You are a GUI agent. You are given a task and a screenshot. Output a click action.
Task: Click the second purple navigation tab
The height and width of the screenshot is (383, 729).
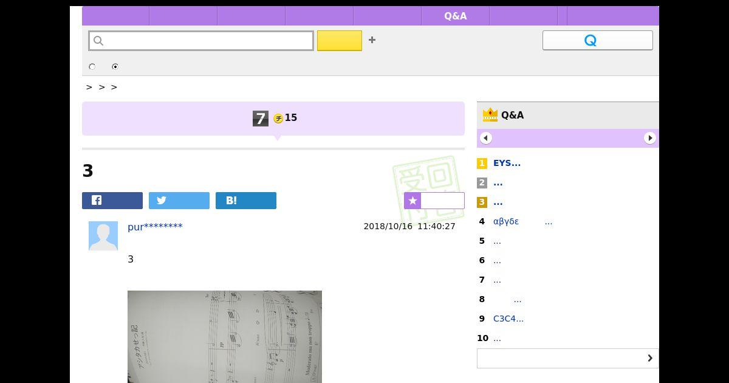pos(183,16)
